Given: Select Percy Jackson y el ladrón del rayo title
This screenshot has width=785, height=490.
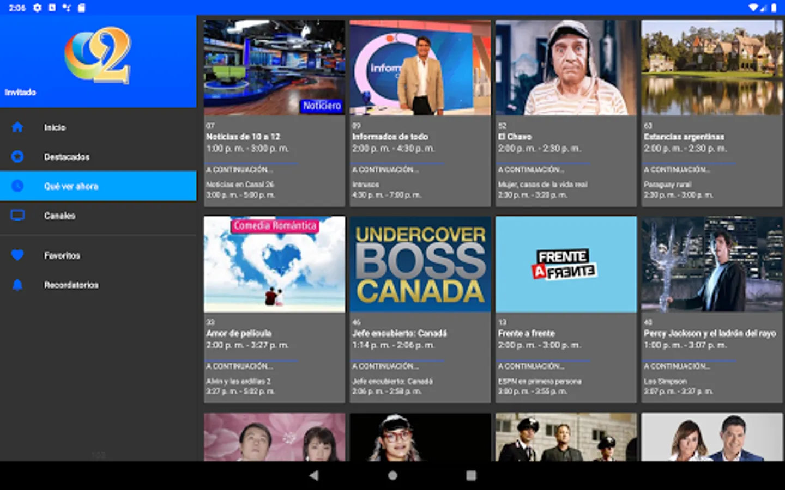Looking at the screenshot, I should (x=710, y=333).
